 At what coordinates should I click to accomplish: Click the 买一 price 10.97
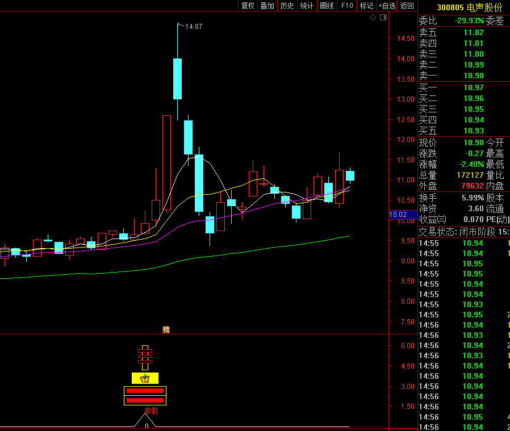pos(474,87)
